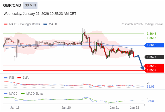Click the blue 1.8613 pivot price tag
The height and width of the screenshot is (112, 165).
[154, 45]
